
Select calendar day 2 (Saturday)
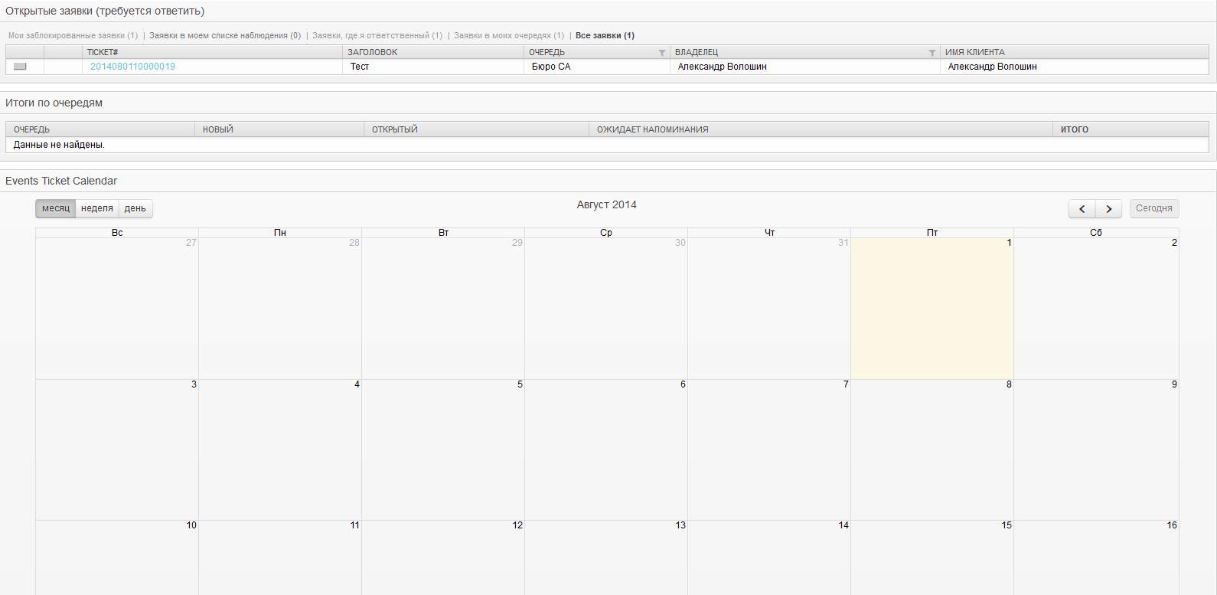pos(1096,309)
